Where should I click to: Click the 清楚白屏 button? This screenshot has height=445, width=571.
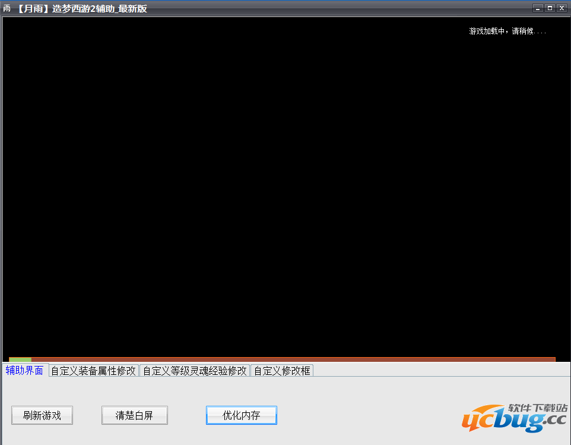coord(135,415)
